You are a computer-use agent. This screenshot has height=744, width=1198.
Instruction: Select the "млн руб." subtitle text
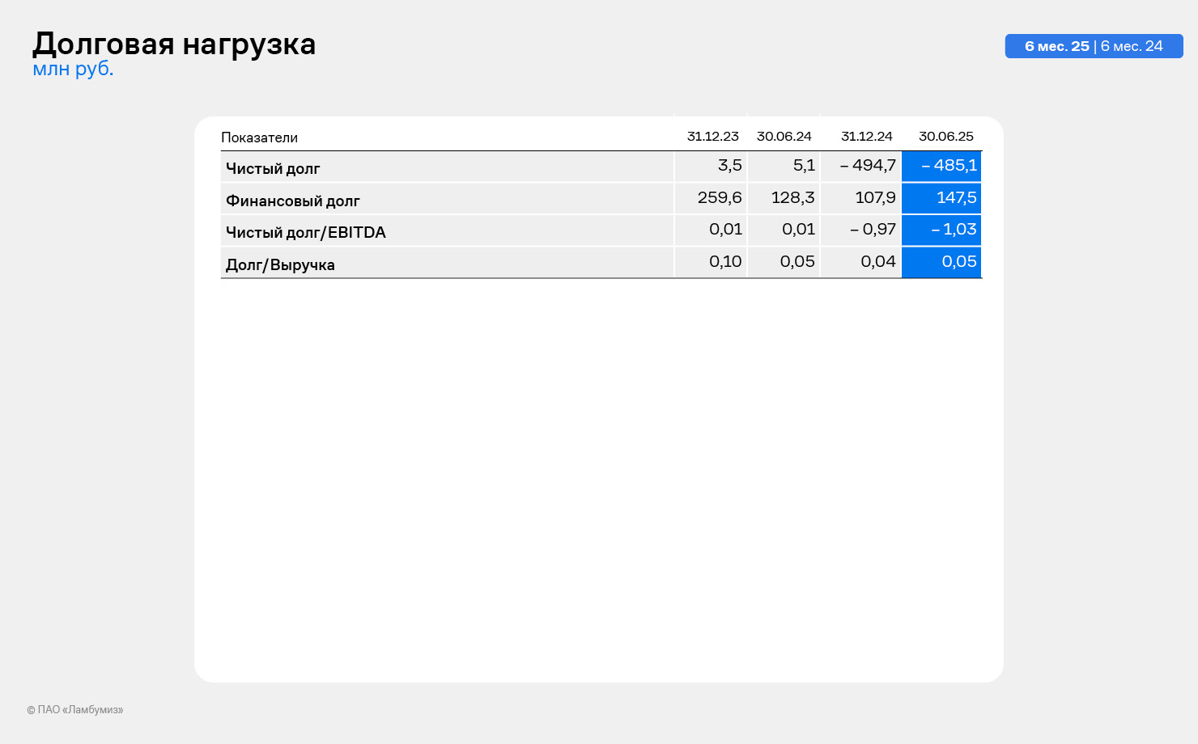pos(73,70)
